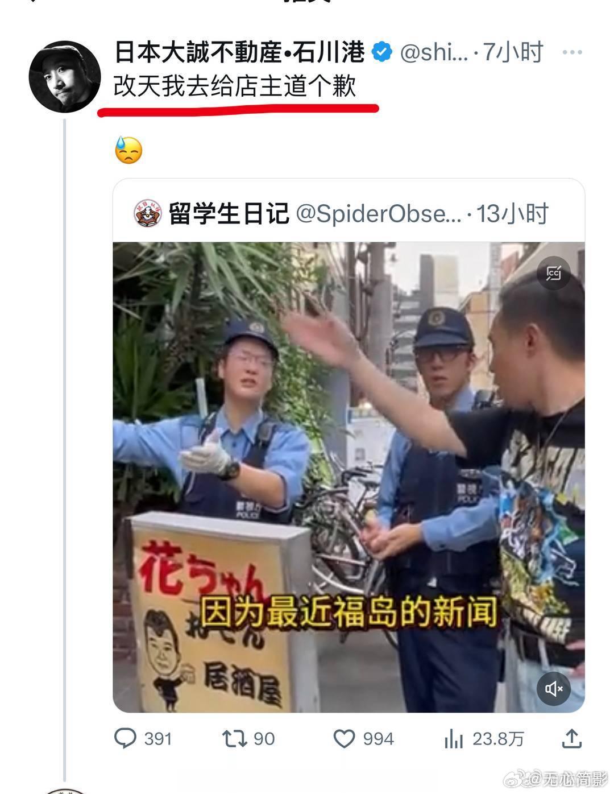614x794 pixels.
Task: Like the post with heart icon
Action: 344,739
